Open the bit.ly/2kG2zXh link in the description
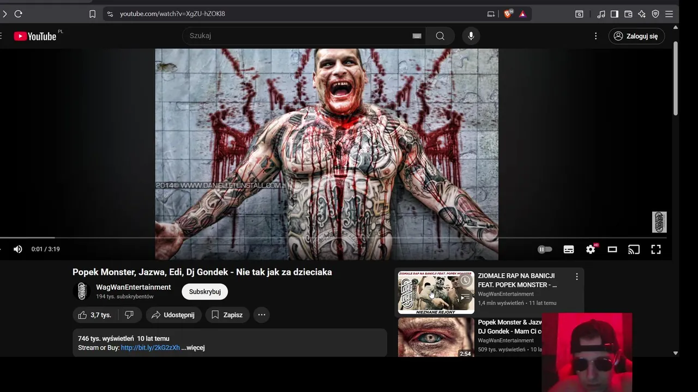 pyautogui.click(x=151, y=348)
